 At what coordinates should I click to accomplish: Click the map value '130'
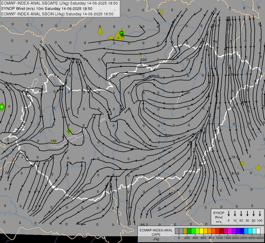coord(53,141)
